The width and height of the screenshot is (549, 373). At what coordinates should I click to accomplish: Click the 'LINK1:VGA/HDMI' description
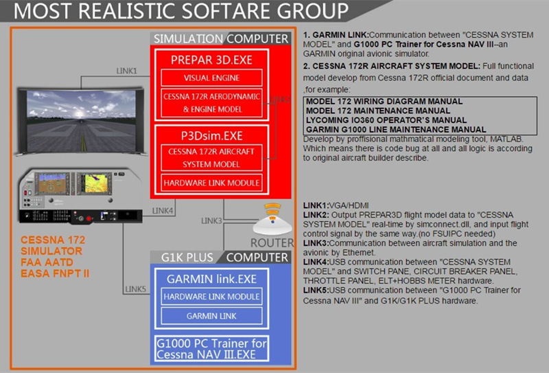(x=336, y=205)
